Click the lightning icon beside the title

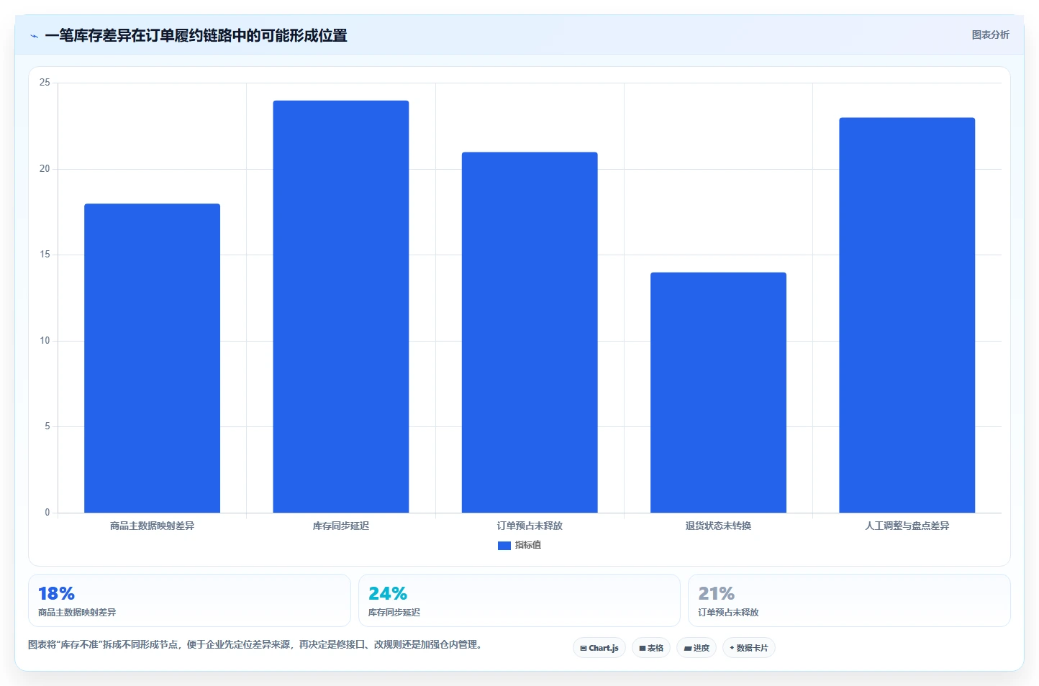coord(34,36)
